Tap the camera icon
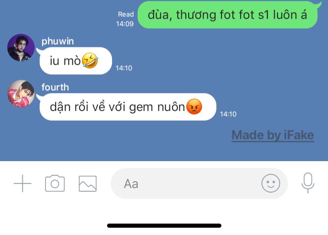 pos(55,183)
